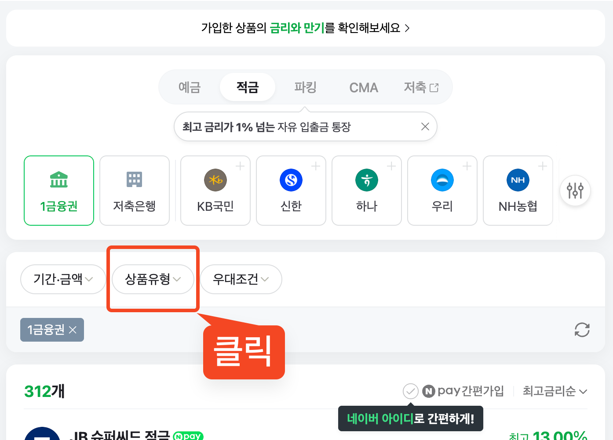The height and width of the screenshot is (440, 613).
Task: Select the KB국민 bank filter card
Action: (215, 191)
